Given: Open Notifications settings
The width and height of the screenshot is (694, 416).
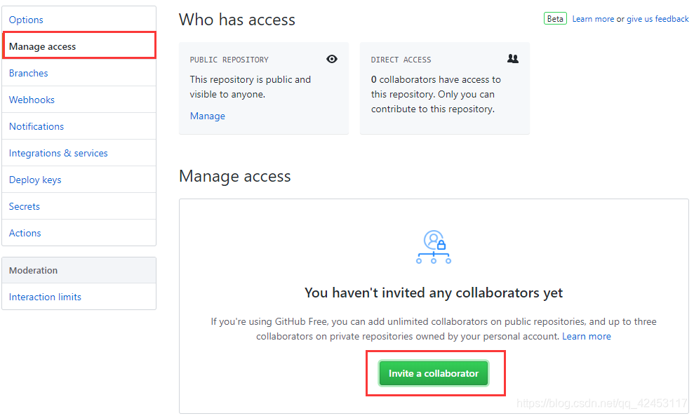Looking at the screenshot, I should click(36, 126).
